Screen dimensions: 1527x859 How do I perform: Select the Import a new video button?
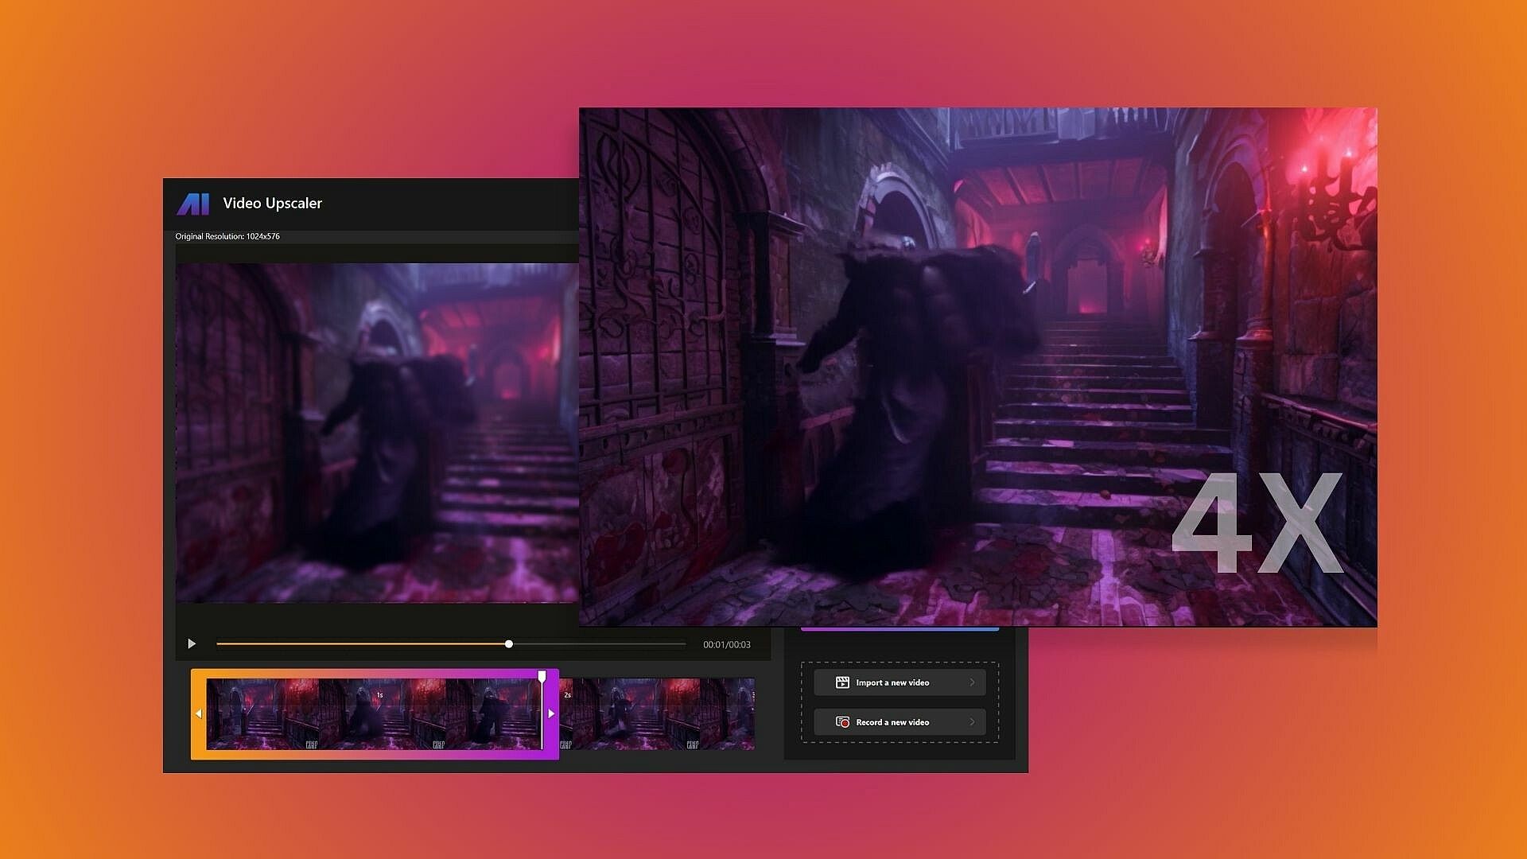click(x=899, y=682)
